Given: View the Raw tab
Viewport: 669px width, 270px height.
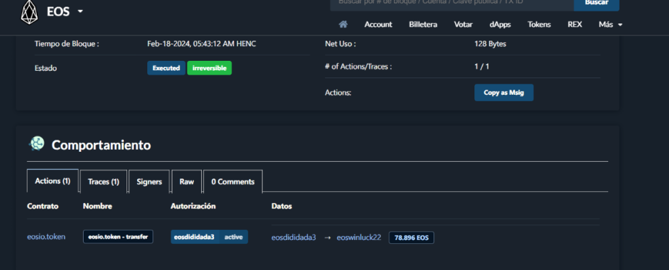Looking at the screenshot, I should click(x=187, y=181).
